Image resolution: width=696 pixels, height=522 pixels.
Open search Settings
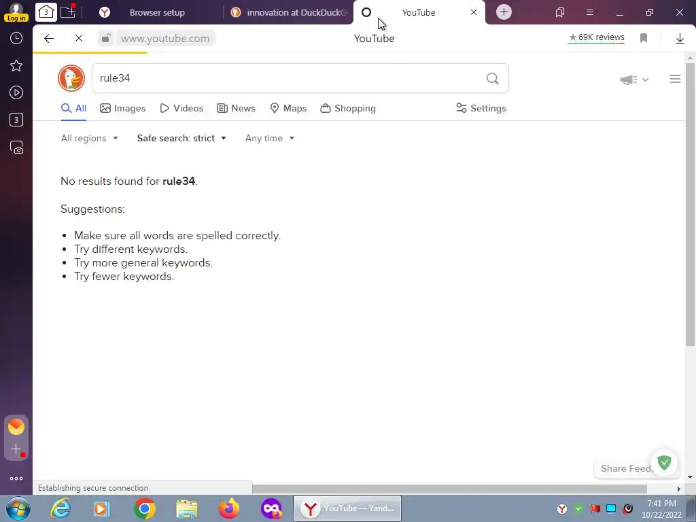point(481,108)
